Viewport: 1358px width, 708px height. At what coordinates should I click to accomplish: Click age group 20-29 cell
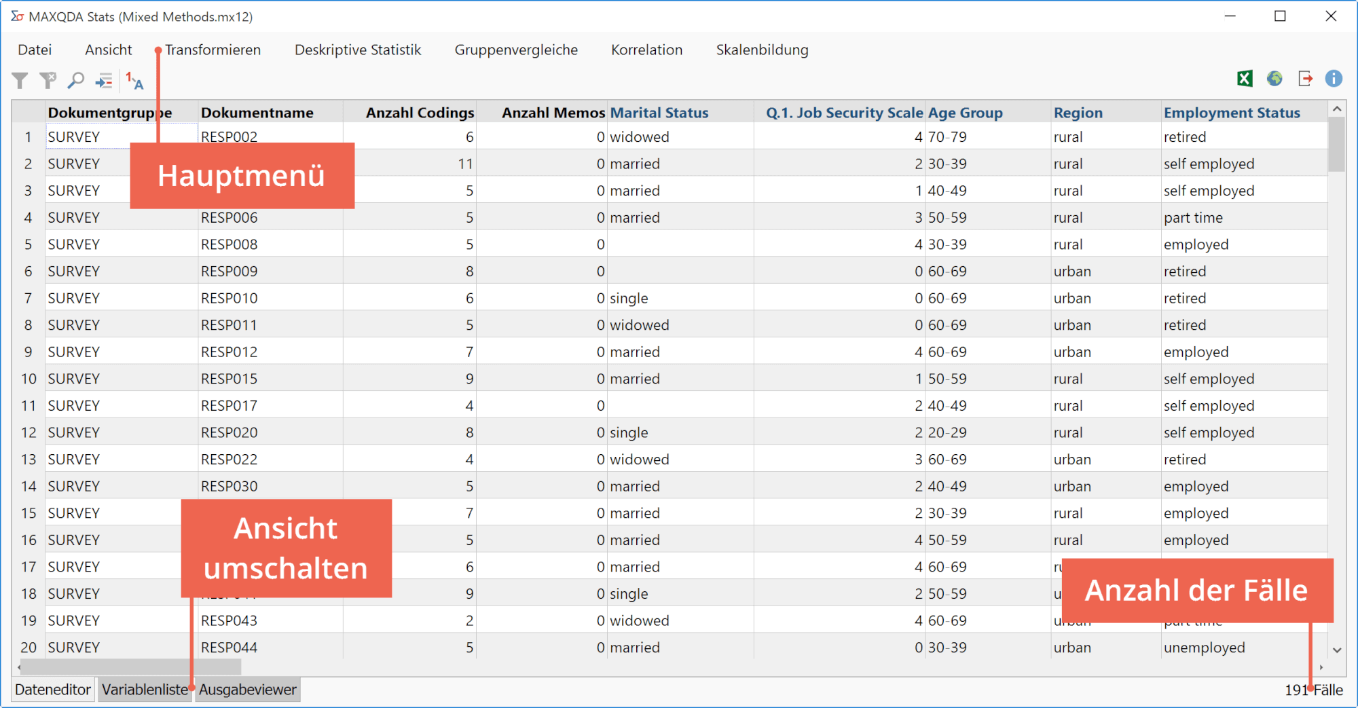988,432
